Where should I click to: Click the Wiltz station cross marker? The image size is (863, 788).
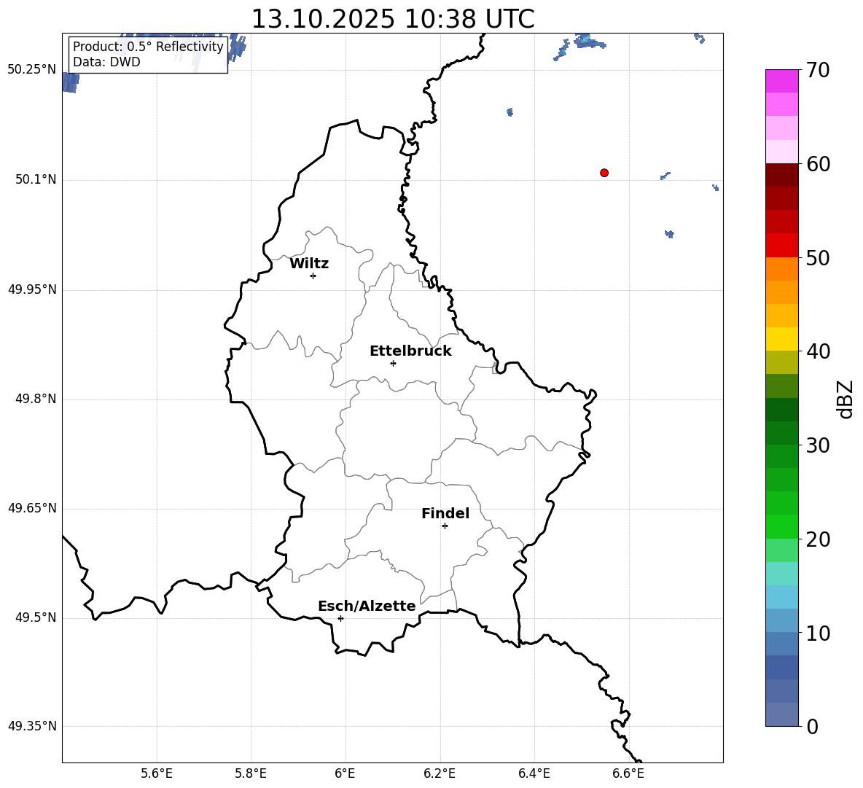point(313,276)
